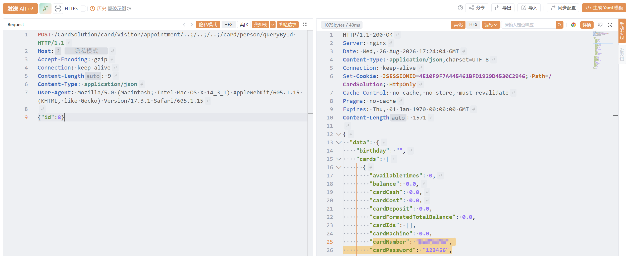The width and height of the screenshot is (626, 256).
Task: Toggle HEX view in Request panel
Action: [229, 25]
